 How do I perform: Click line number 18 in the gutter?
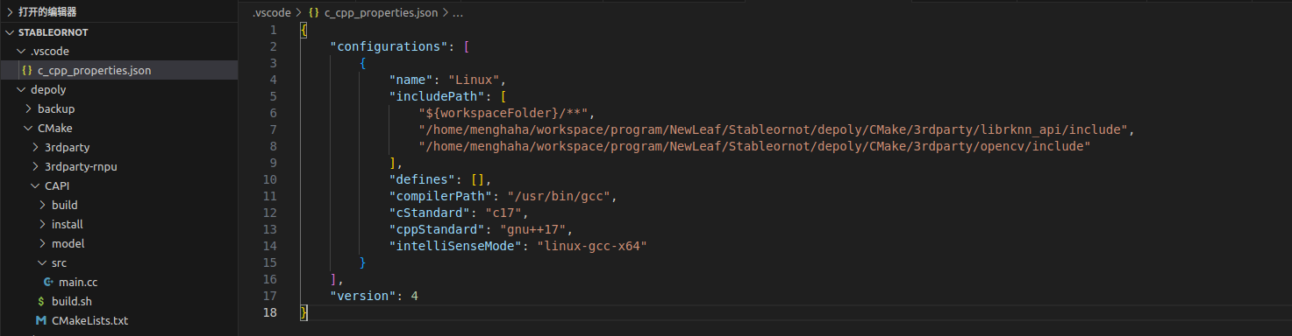click(270, 312)
